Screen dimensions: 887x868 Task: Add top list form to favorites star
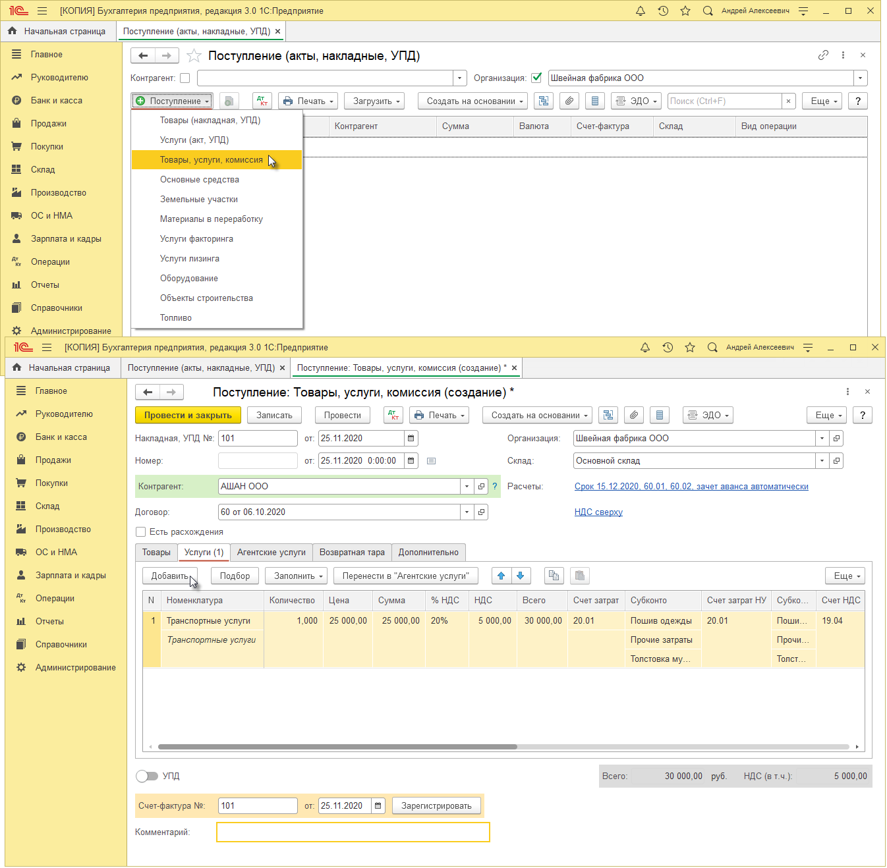tap(194, 55)
